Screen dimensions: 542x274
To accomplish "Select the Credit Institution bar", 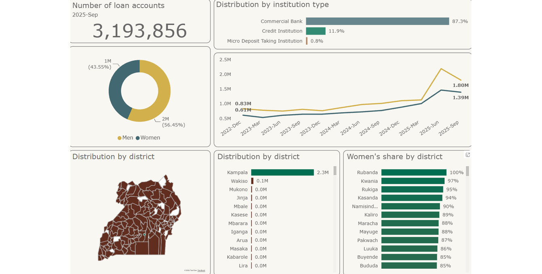I will click(316, 31).
